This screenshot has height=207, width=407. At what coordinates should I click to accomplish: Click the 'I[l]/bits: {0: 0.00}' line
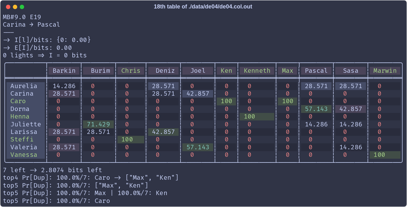tap(47, 40)
